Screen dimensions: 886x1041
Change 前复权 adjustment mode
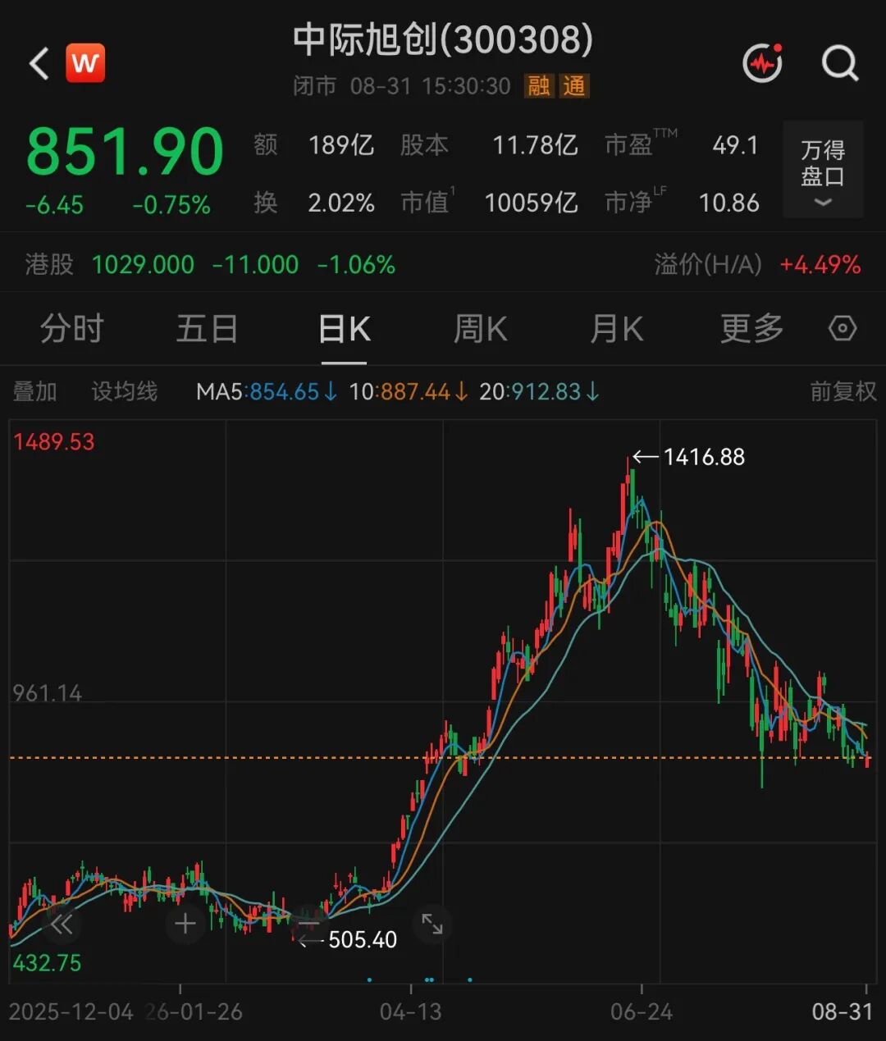point(843,391)
